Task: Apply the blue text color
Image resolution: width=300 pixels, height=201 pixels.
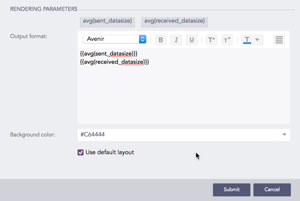Action: 247,40
